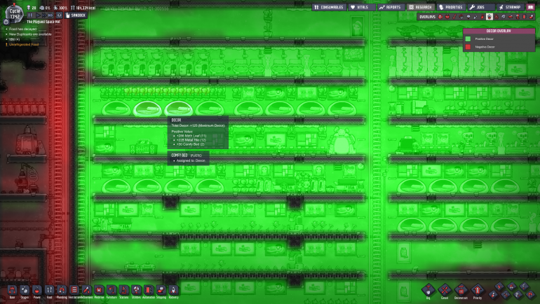Toggle the Materials overlay
The width and height of the screenshot is (540, 304).
[461, 17]
